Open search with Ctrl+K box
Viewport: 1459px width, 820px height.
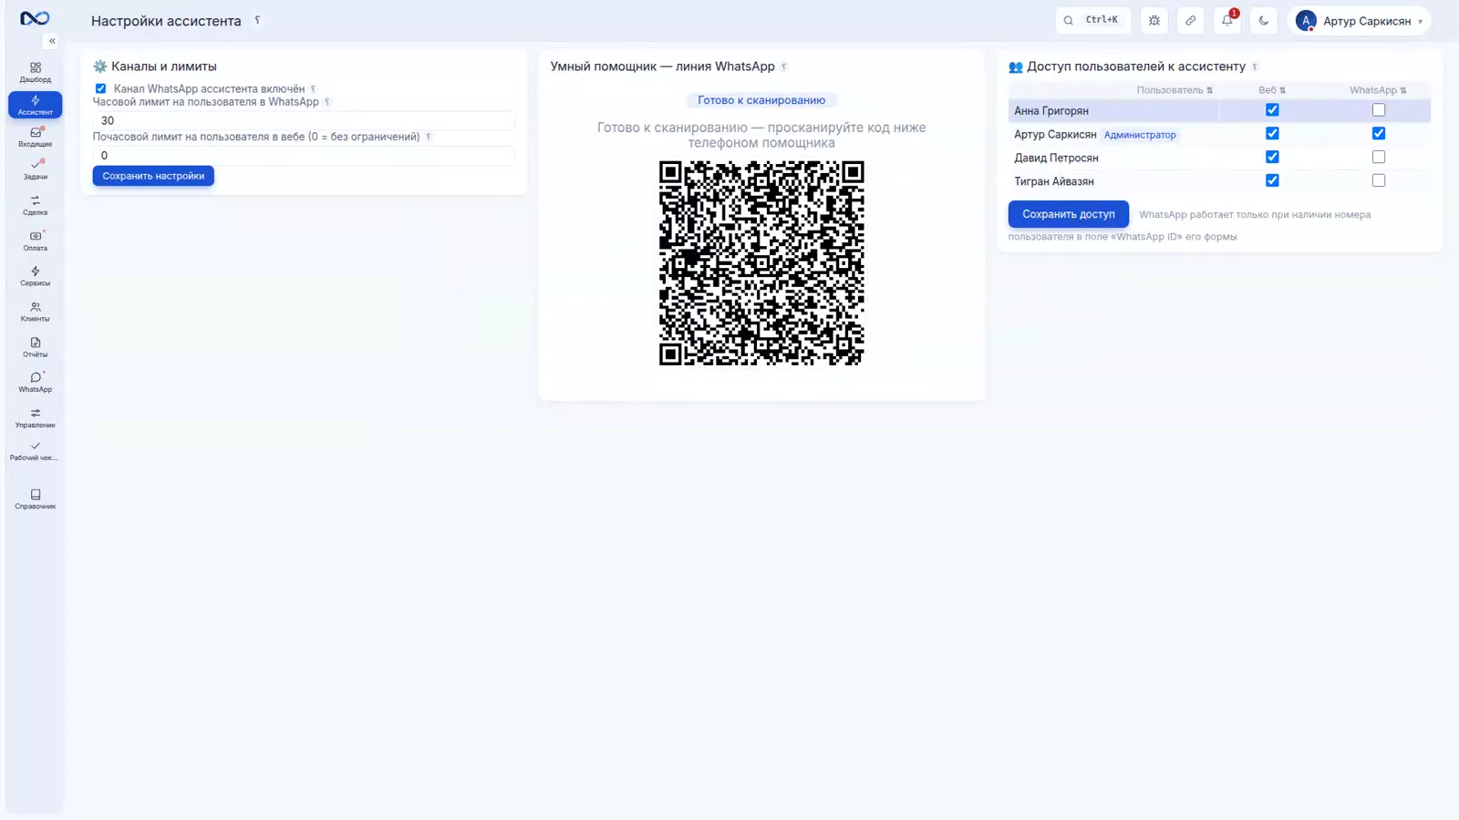(x=1092, y=20)
